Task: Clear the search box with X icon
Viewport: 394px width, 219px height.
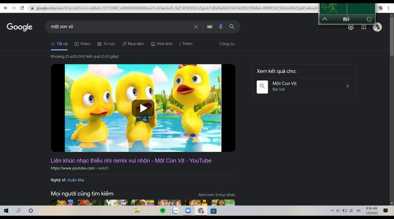Action: pyautogui.click(x=196, y=26)
